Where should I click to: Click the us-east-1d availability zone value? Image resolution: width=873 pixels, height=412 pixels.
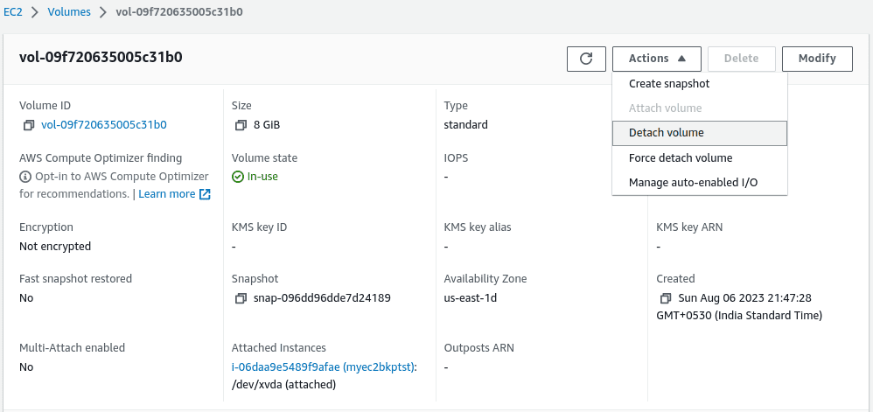[471, 298]
